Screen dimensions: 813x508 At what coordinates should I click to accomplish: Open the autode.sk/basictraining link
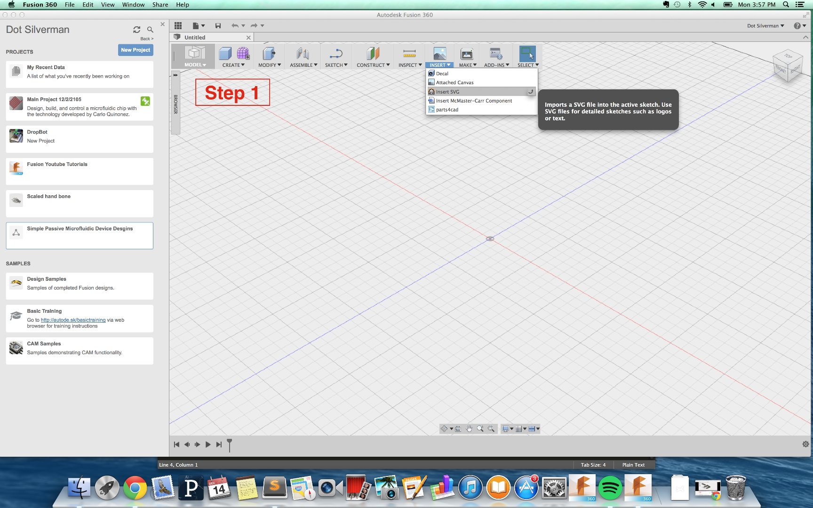[73, 320]
